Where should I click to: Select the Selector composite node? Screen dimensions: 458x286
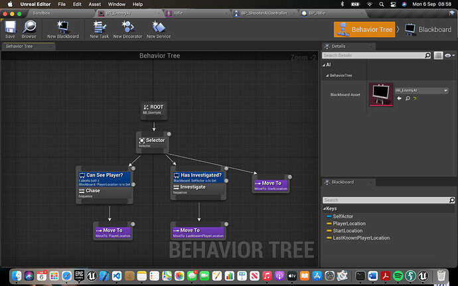[152, 142]
